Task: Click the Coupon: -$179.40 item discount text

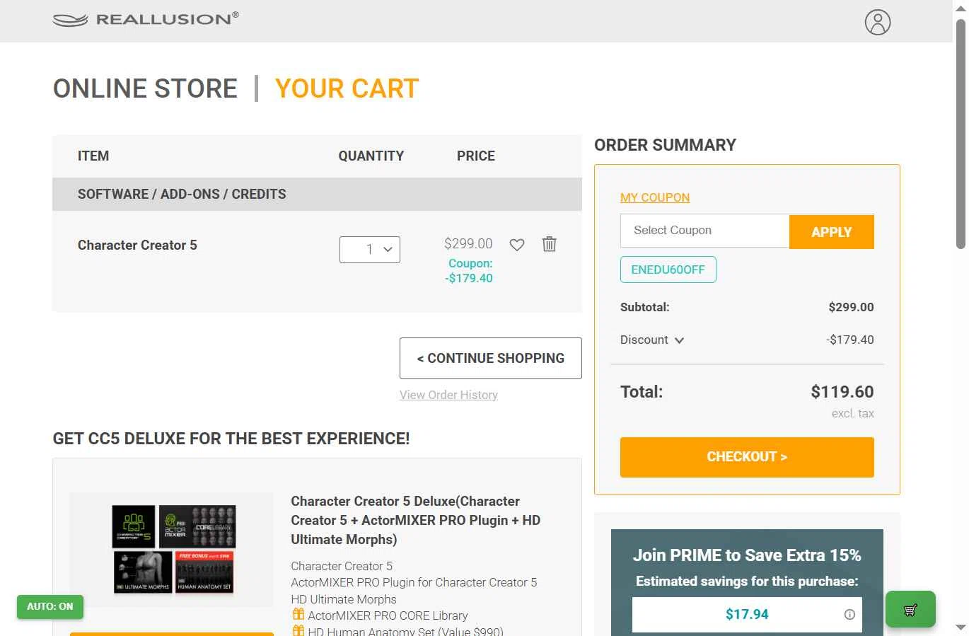Action: pyautogui.click(x=470, y=271)
